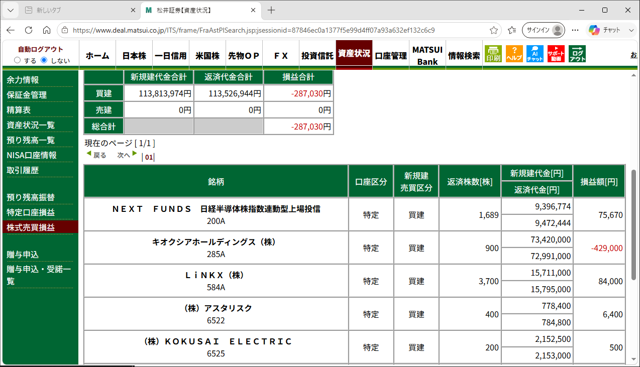Viewport: 640px width, 367px height.
Task: Click the ログアウト icon
Action: [577, 54]
